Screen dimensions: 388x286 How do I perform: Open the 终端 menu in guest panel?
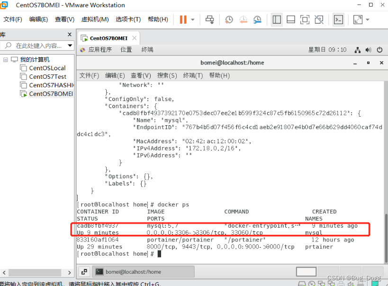(x=147, y=50)
